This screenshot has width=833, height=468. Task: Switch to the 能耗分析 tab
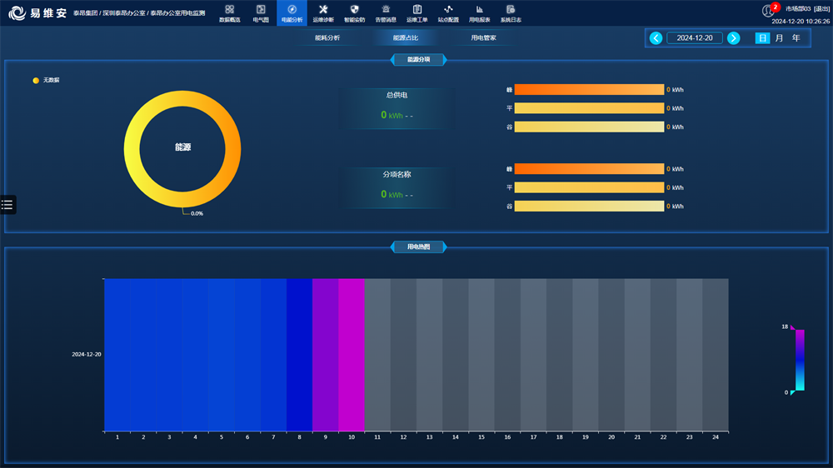point(327,37)
